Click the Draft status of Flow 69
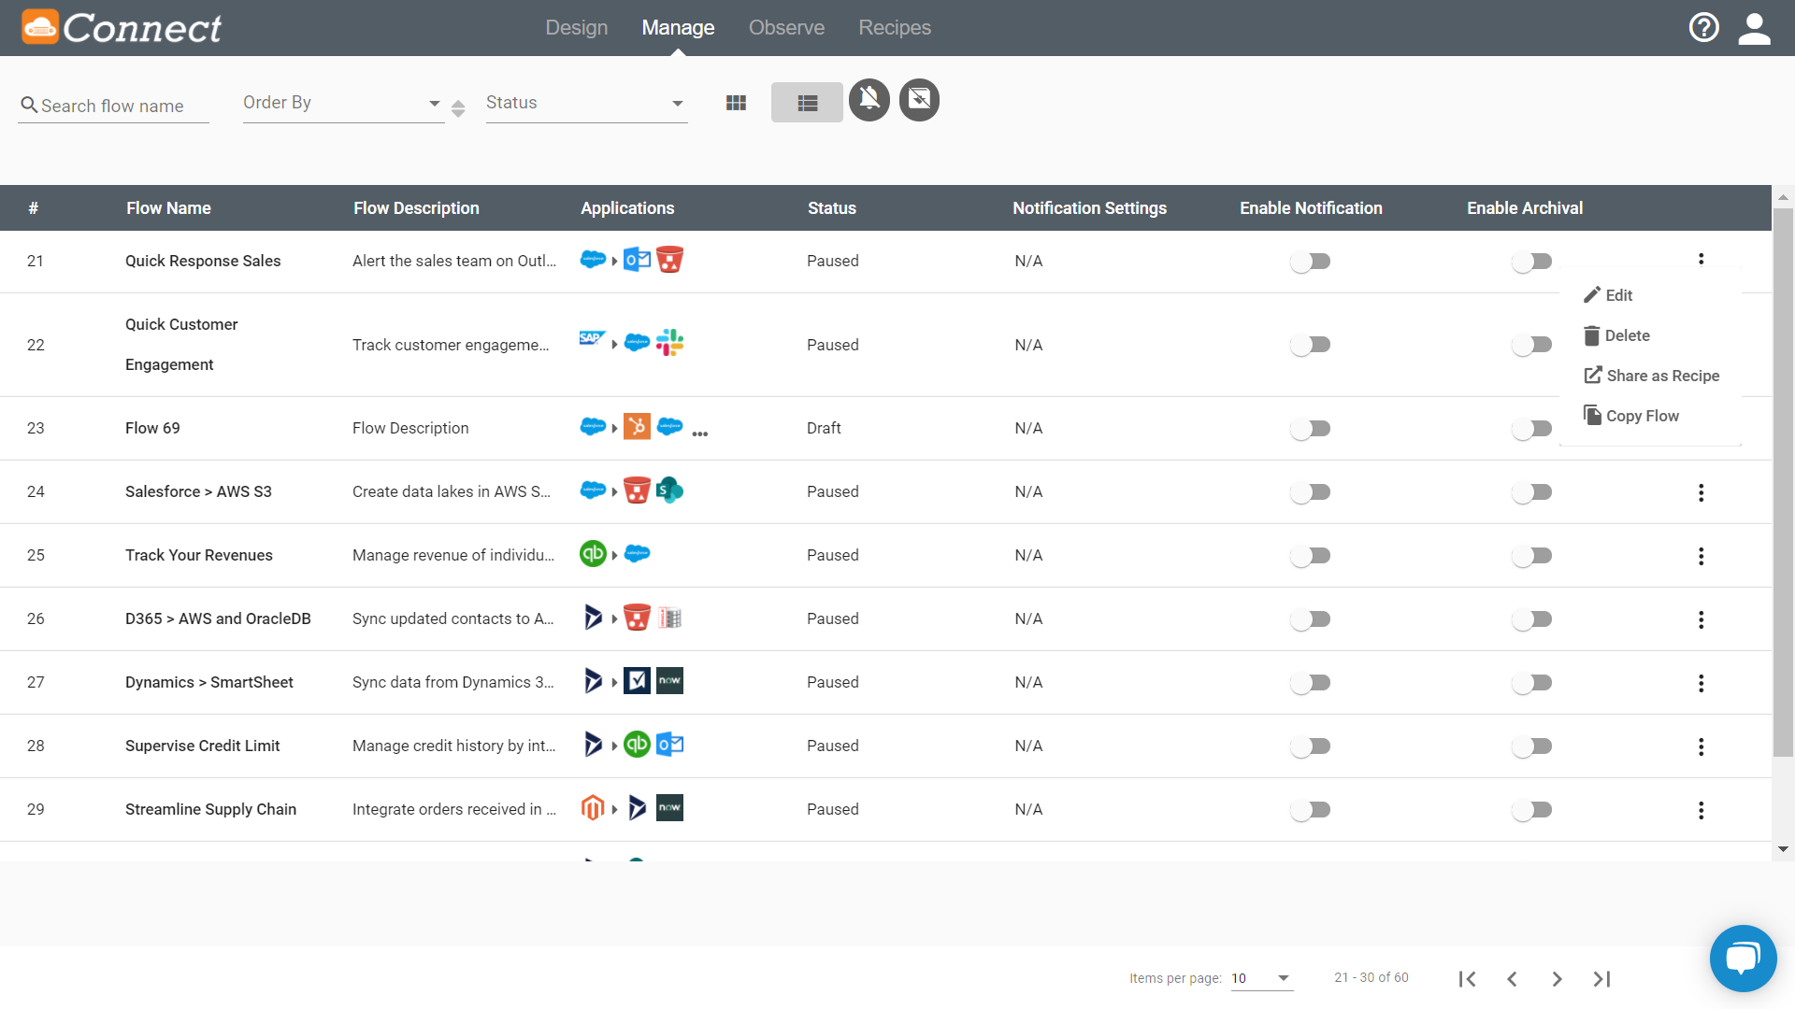This screenshot has width=1795, height=1009. tap(824, 428)
